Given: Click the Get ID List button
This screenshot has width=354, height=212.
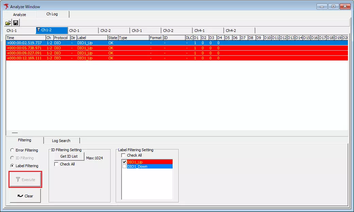Looking at the screenshot, I should tap(69, 156).
